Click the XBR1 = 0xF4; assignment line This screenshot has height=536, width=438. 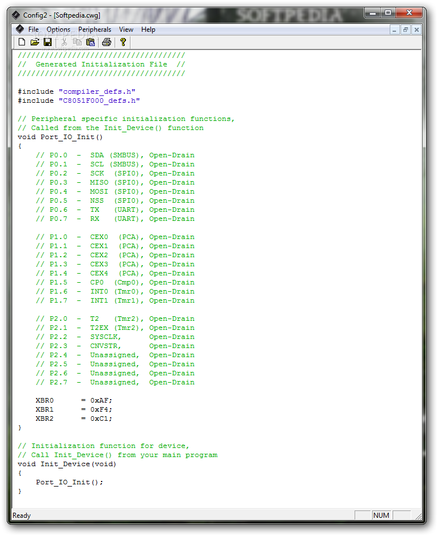click(74, 409)
